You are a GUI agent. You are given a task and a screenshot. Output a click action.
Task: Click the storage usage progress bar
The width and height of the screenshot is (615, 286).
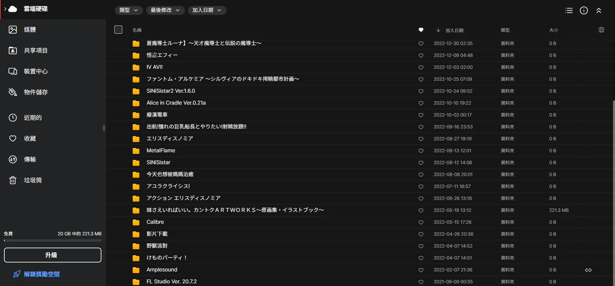(52, 241)
